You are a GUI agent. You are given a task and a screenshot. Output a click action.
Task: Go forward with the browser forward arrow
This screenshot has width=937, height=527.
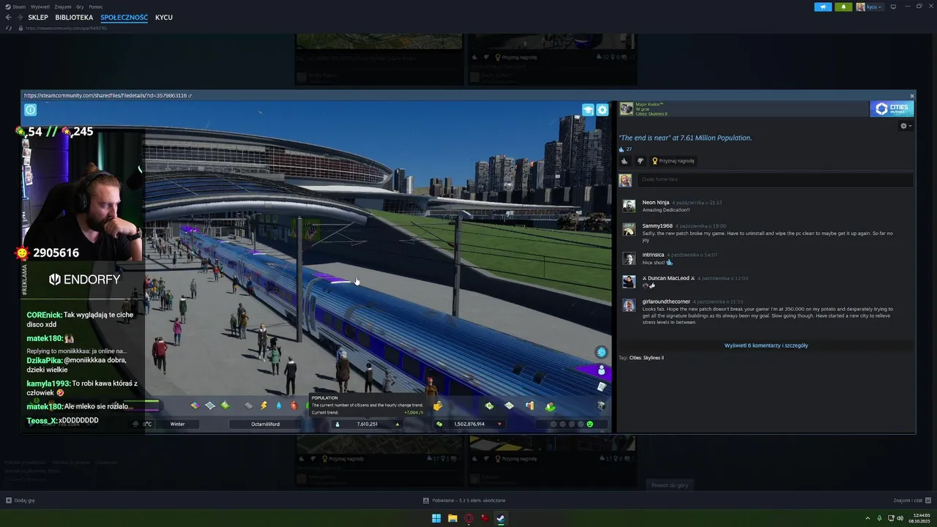19,17
